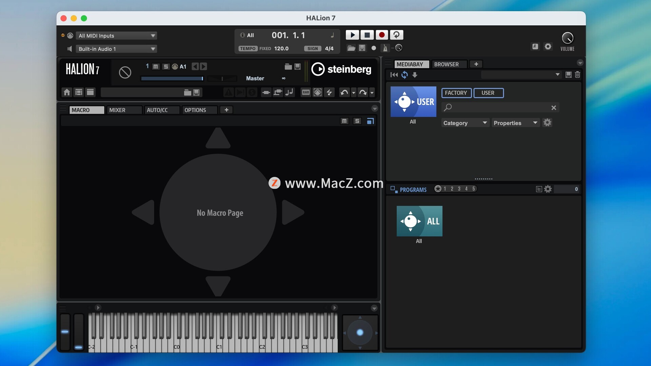
Task: Click the MIDI port icon beside A1
Action: [x=175, y=66]
